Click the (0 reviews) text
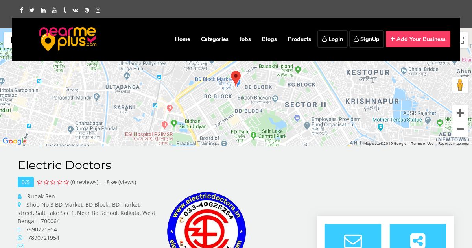The width and height of the screenshot is (472, 248). (x=84, y=182)
